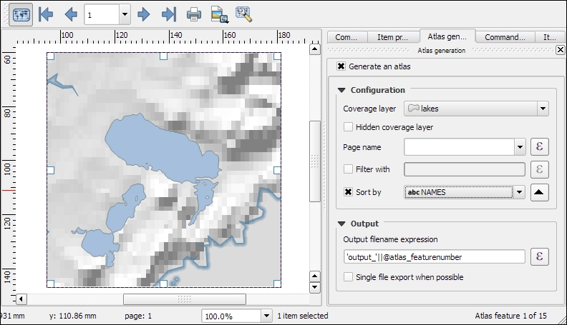The width and height of the screenshot is (567, 325).
Task: Click horizontal scrollbar left arrow
Action: 21,299
